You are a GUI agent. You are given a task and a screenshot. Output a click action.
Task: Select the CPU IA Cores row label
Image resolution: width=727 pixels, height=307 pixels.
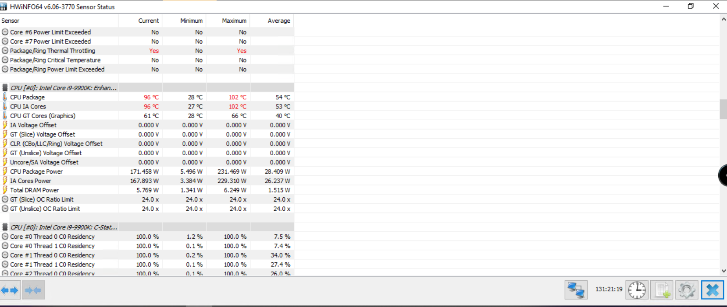coord(28,106)
